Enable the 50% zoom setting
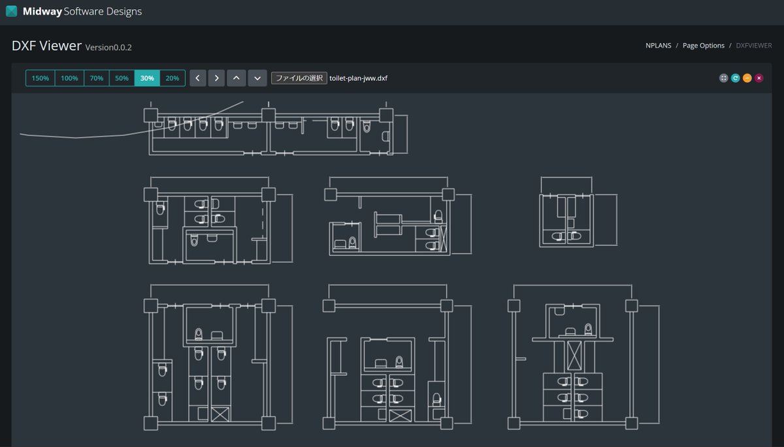Screen dimensions: 784x447 click(x=122, y=78)
